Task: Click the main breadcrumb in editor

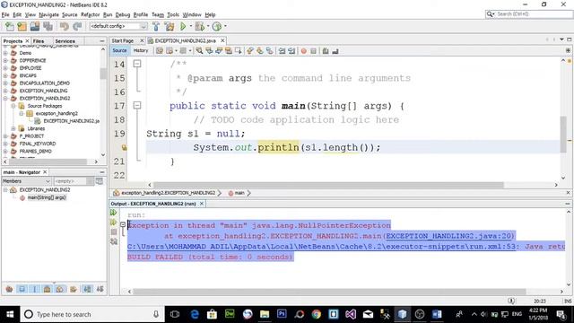Action: pos(239,193)
